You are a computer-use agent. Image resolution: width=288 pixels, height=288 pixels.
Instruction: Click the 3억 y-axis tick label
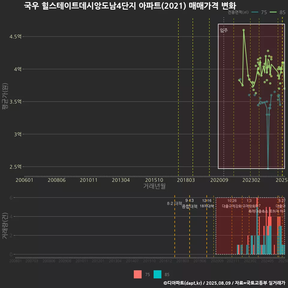click(18, 134)
